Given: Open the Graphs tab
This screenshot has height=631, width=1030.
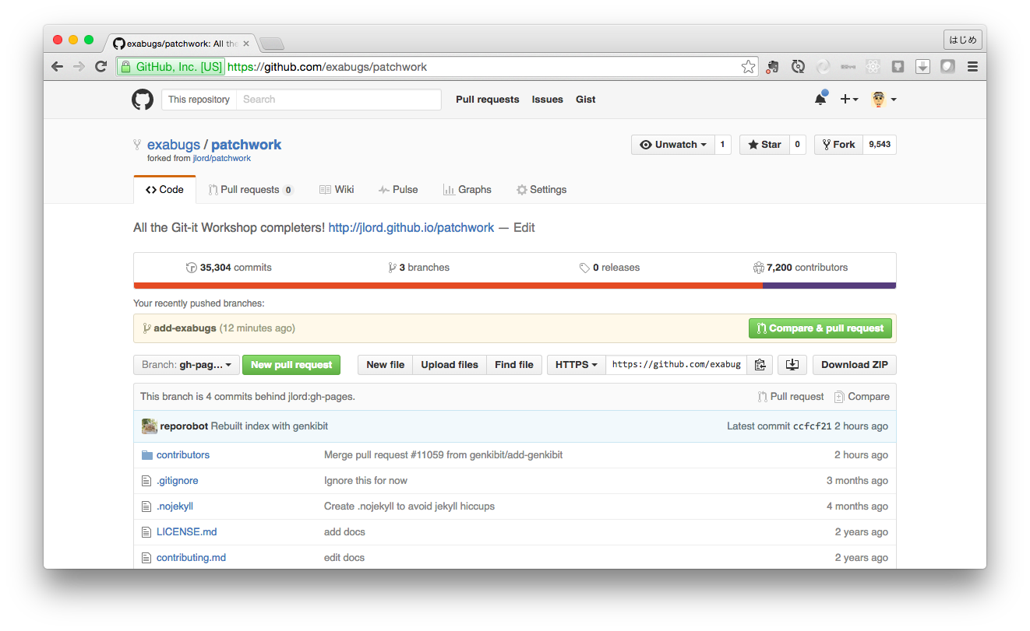Looking at the screenshot, I should point(467,190).
